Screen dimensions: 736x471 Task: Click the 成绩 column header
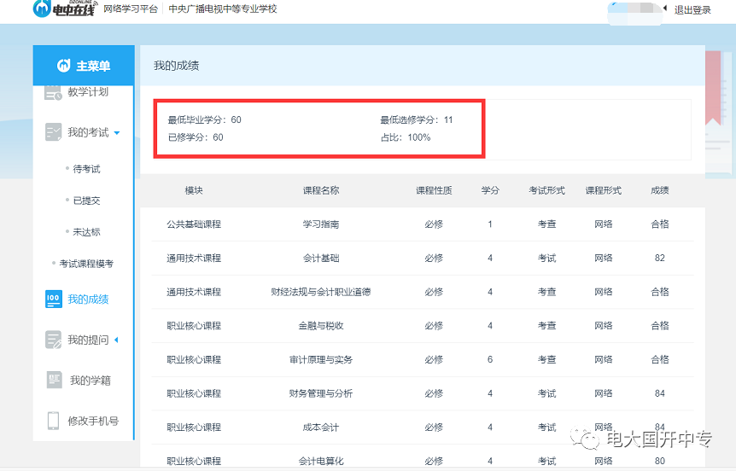(659, 190)
